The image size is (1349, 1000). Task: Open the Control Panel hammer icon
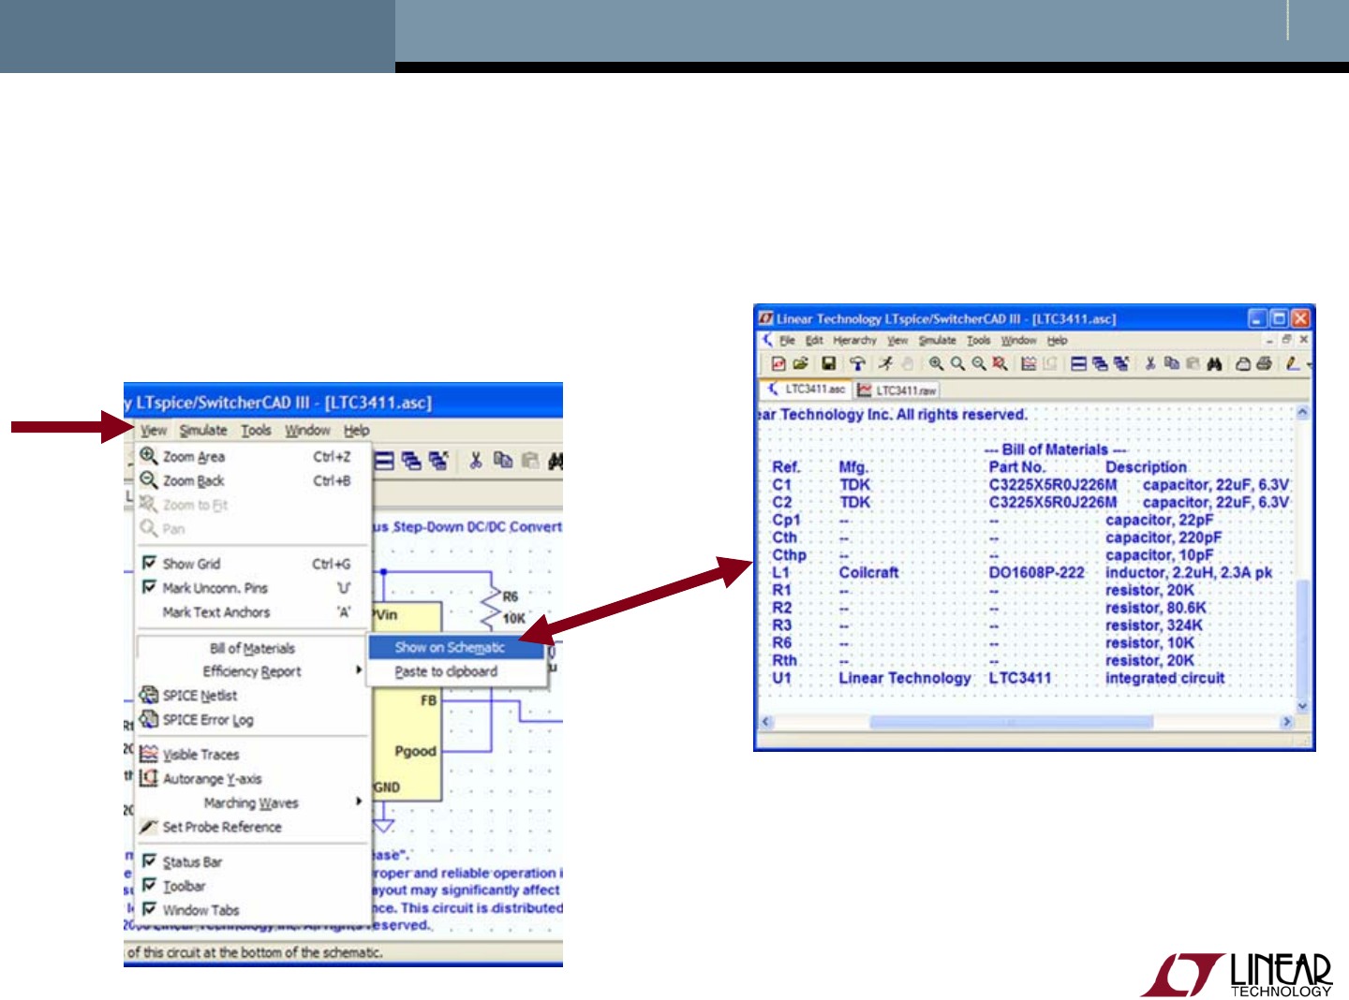[x=856, y=363]
